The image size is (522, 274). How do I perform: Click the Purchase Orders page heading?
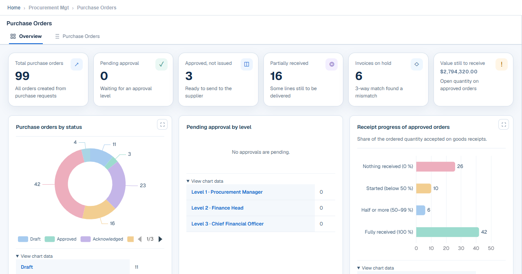pyautogui.click(x=29, y=23)
